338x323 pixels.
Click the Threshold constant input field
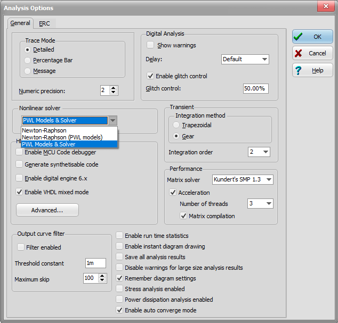point(95,263)
